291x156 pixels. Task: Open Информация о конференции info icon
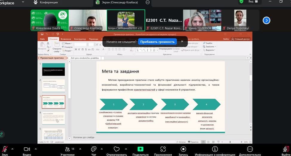(x=215, y=149)
